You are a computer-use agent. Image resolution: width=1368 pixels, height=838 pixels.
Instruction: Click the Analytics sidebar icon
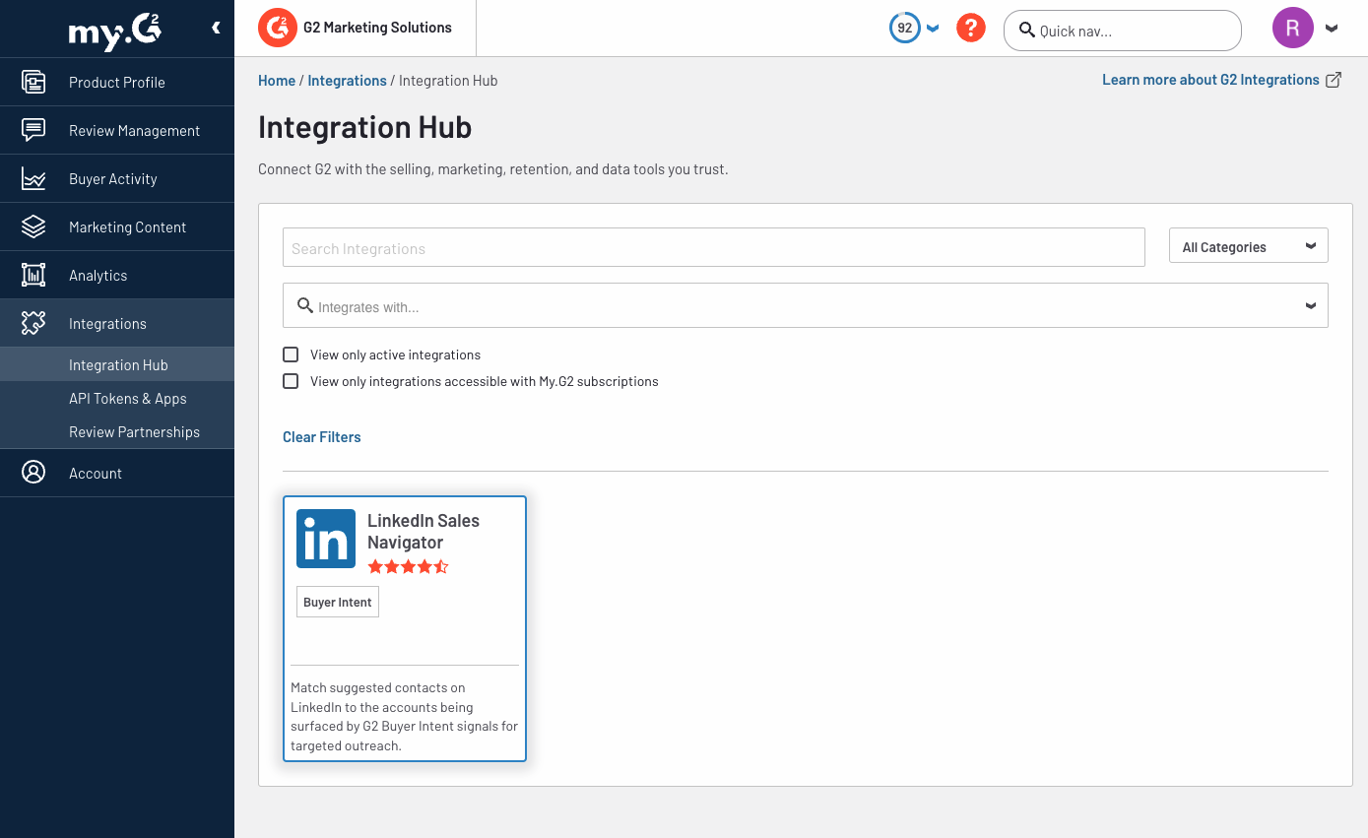(x=33, y=275)
